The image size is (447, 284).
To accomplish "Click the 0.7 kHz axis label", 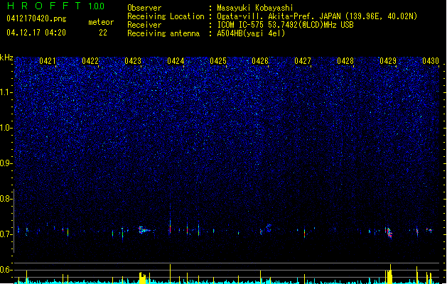I will [6, 234].
